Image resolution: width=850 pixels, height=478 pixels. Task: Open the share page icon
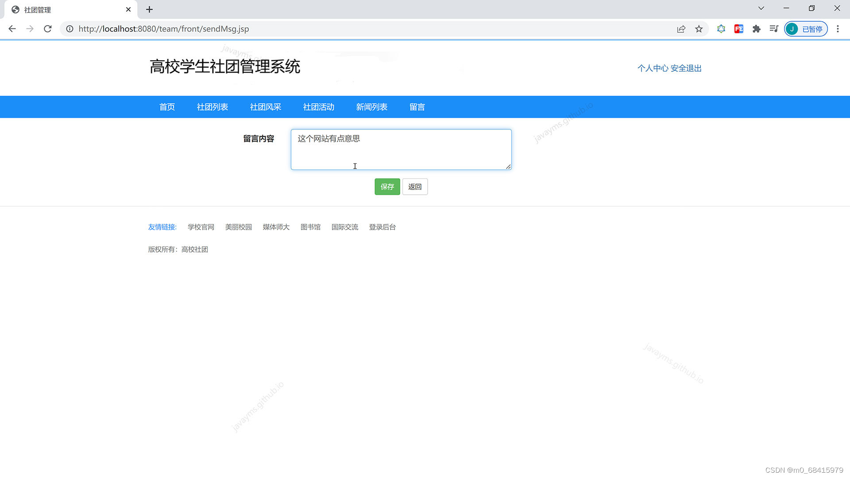tap(681, 29)
